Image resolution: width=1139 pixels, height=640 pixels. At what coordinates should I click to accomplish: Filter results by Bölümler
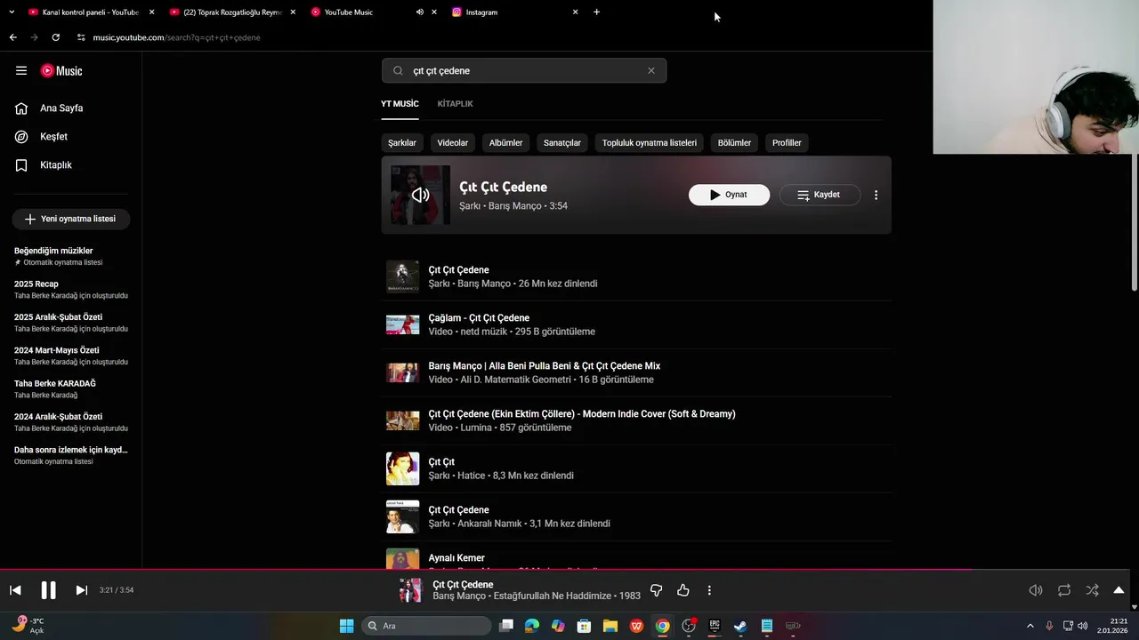coord(734,143)
